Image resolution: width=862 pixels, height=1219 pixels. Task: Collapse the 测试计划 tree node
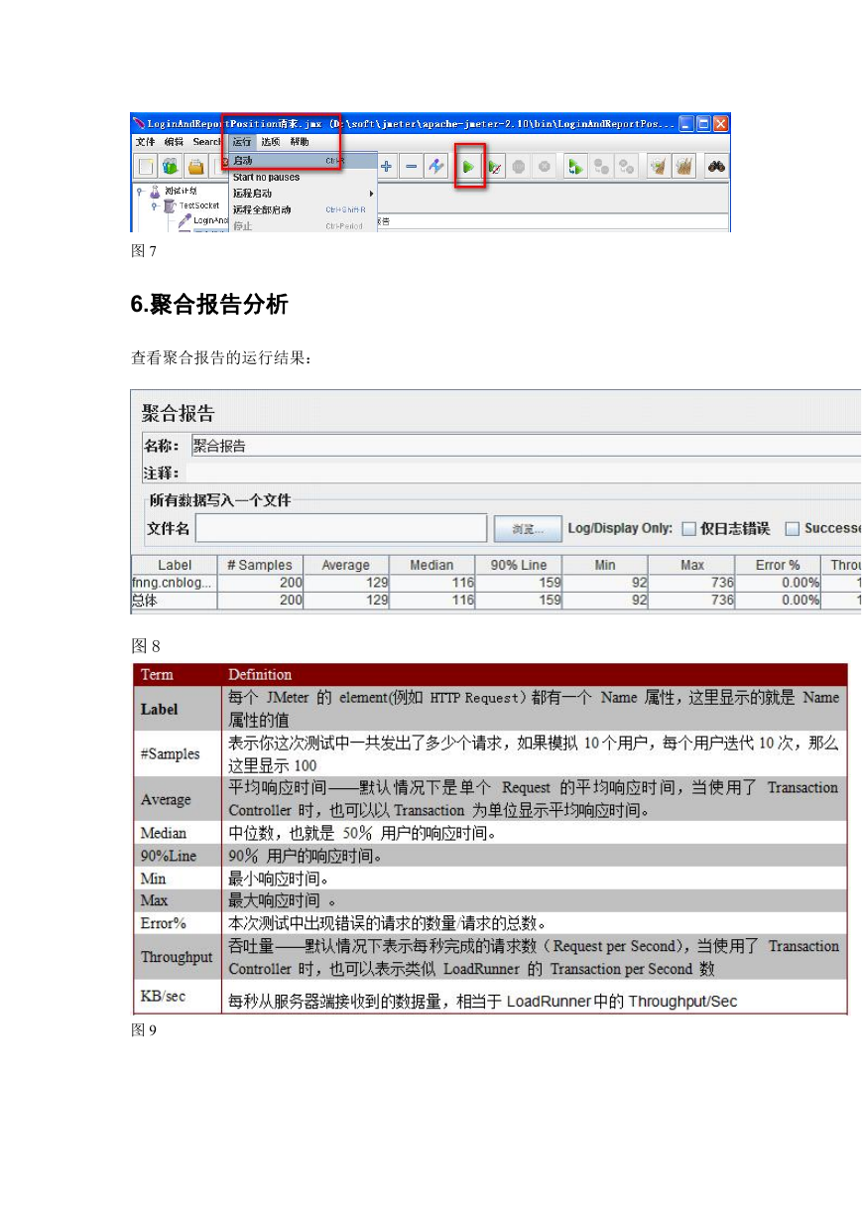point(141,192)
